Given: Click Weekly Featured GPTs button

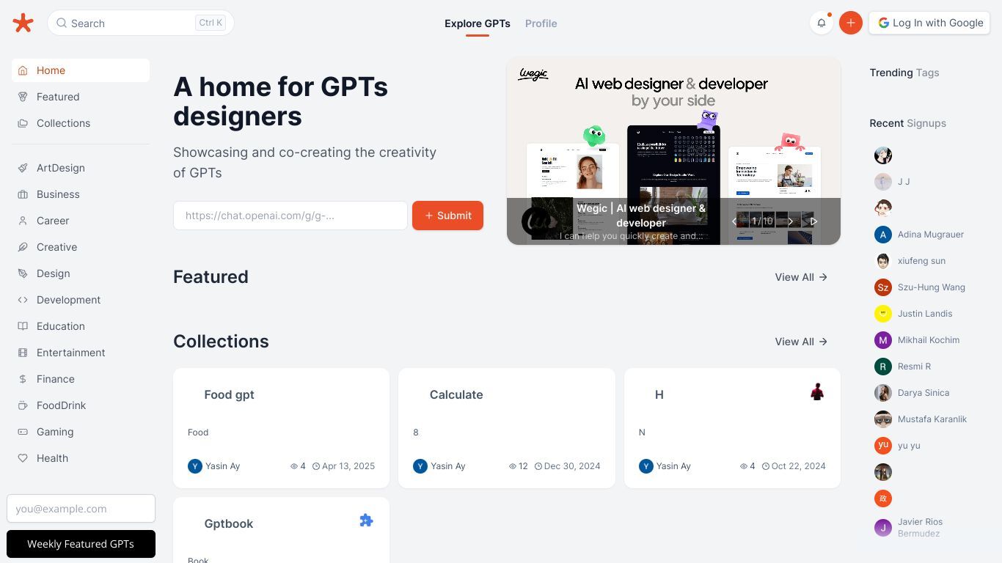Looking at the screenshot, I should click(x=81, y=544).
